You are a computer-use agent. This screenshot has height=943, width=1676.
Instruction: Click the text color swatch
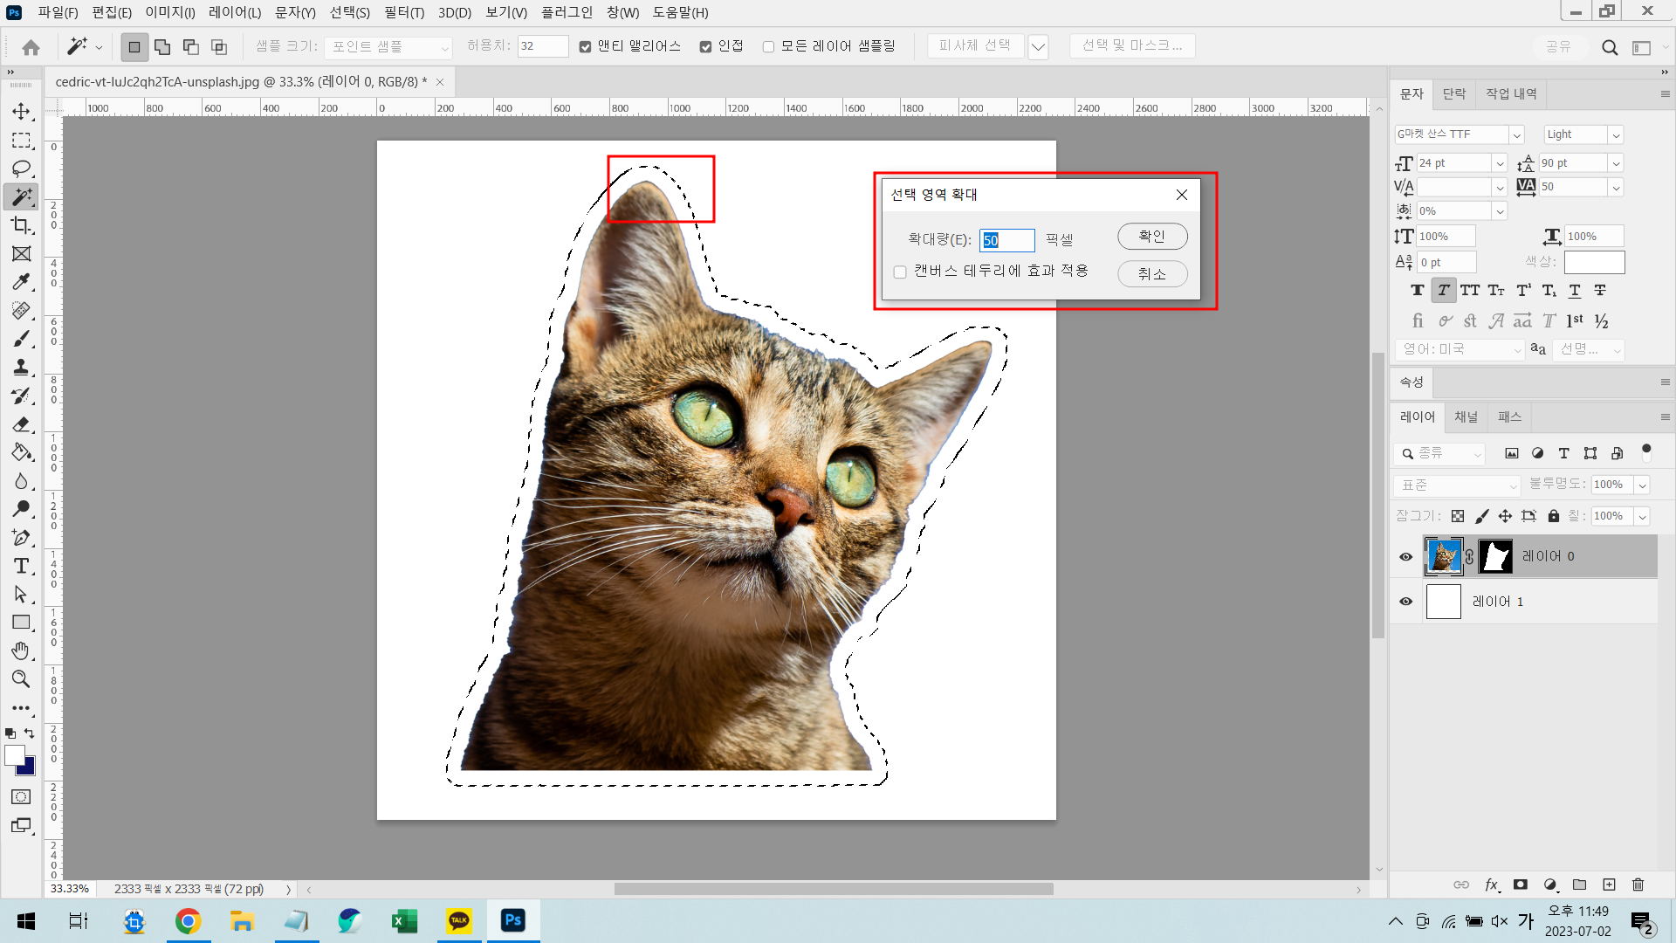pyautogui.click(x=1594, y=262)
